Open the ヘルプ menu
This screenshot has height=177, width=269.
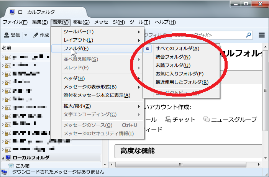tap(165, 22)
